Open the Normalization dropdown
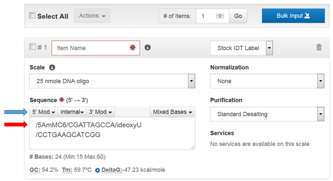The width and height of the screenshot is (333, 181). point(320,81)
